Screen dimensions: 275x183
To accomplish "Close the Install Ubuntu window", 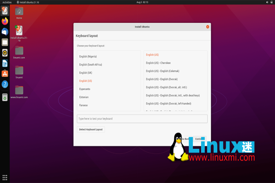I will click(208, 27).
